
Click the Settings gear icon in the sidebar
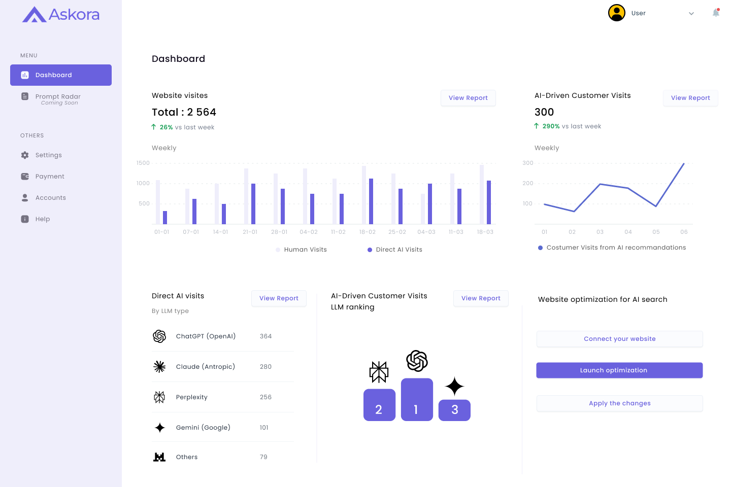[25, 155]
